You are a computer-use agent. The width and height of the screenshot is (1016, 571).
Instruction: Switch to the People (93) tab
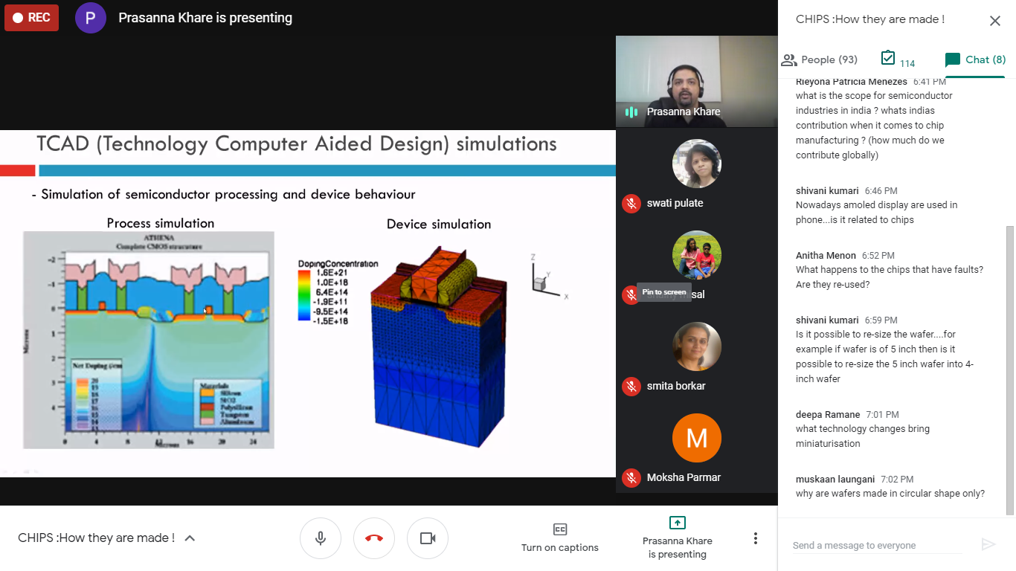820,59
